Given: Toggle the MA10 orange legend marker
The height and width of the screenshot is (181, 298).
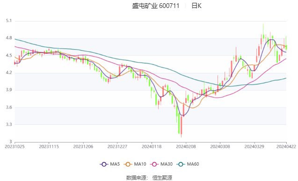Looking at the screenshot, I should coord(128,164).
